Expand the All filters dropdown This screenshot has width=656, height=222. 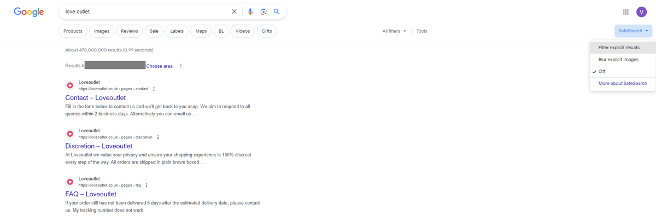pyautogui.click(x=394, y=31)
